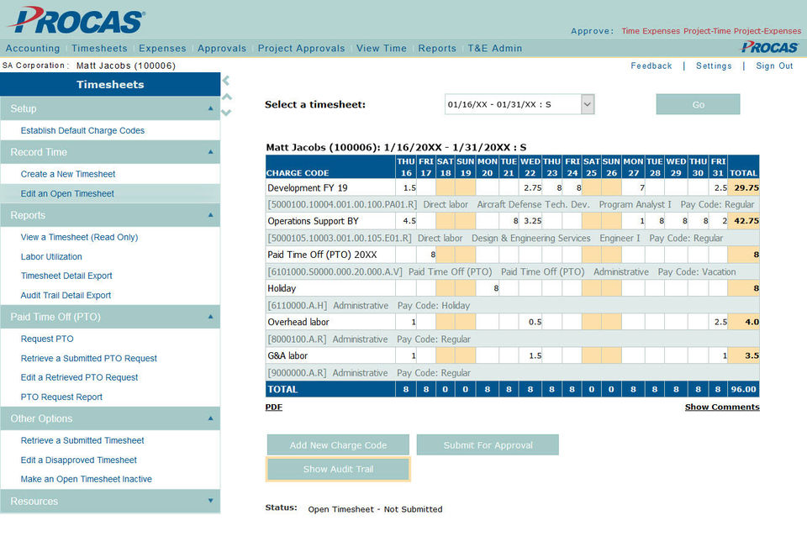Image resolution: width=807 pixels, height=547 pixels.
Task: Click Show Audit Trail button
Action: [x=338, y=470]
